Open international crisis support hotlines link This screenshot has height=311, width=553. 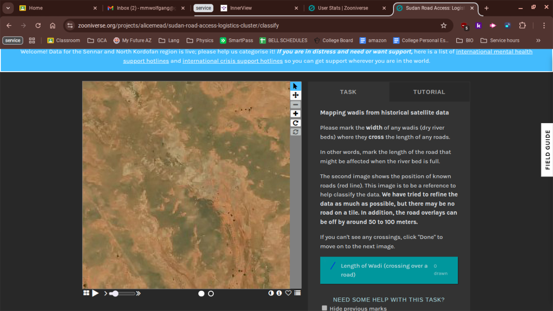(232, 61)
